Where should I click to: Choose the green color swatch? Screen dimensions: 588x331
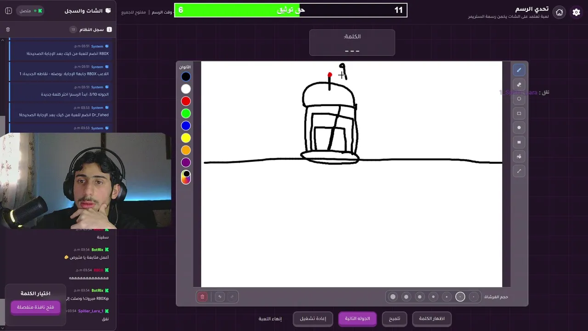coord(186,114)
